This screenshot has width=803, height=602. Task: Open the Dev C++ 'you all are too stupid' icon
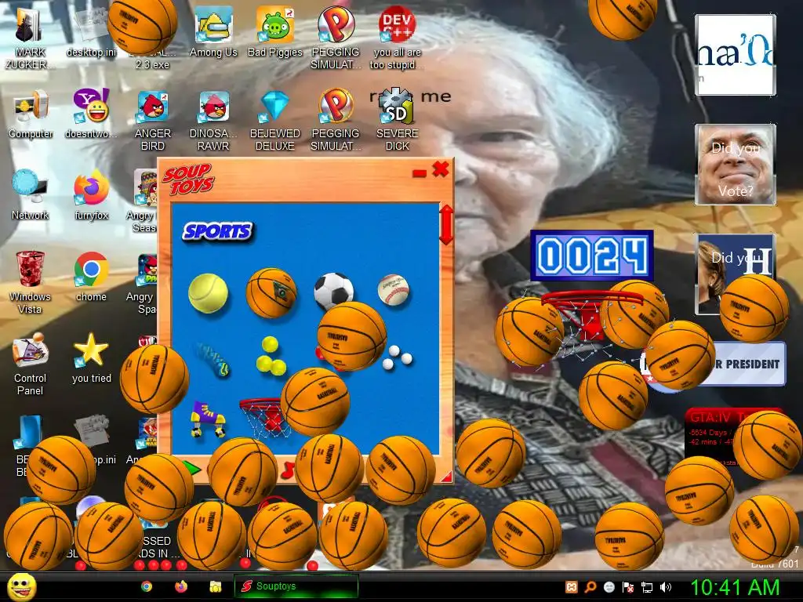click(x=397, y=38)
